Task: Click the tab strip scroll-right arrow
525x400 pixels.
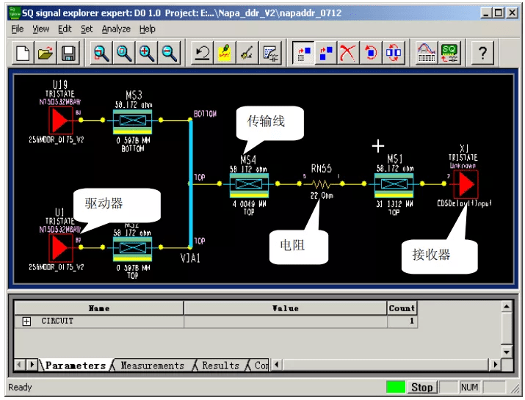Action: click(x=32, y=364)
